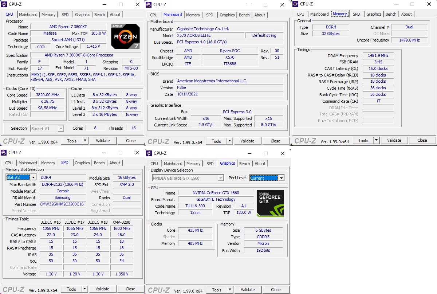Open Bench tab in the CPU window

[x=100, y=15]
